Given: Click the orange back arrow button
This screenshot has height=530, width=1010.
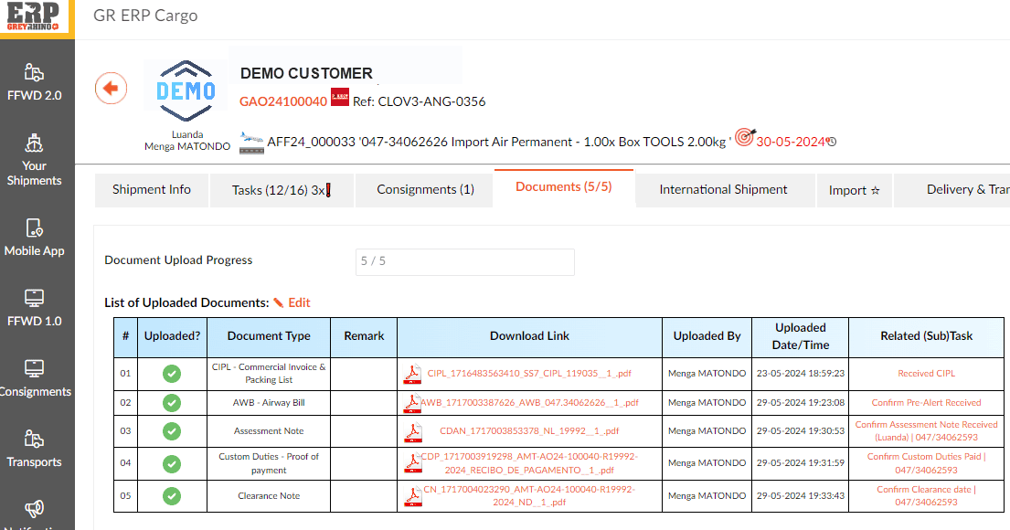Looking at the screenshot, I should click(112, 89).
